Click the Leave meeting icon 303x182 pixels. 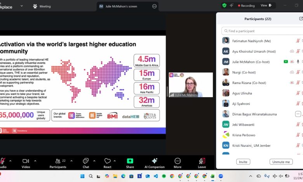tap(202, 161)
